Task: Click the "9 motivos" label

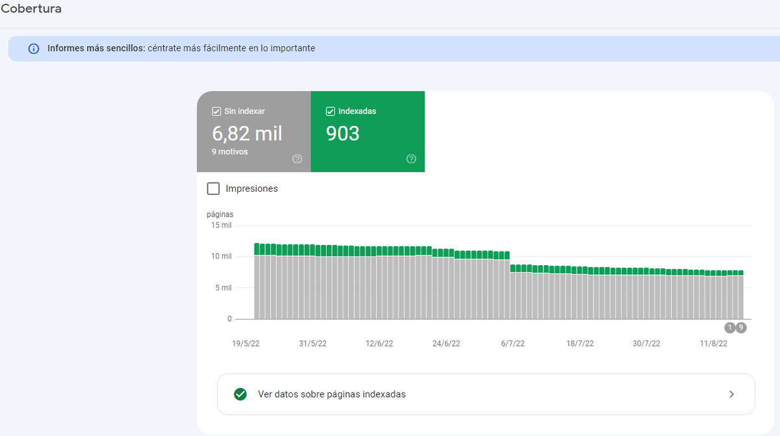Action: (229, 151)
